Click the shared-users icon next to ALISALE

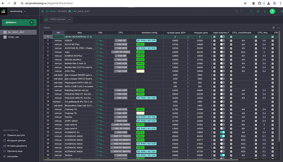coord(70,11)
